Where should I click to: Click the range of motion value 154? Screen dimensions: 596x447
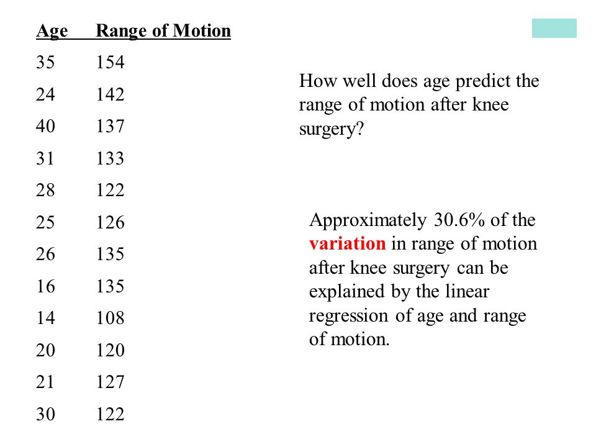[110, 62]
